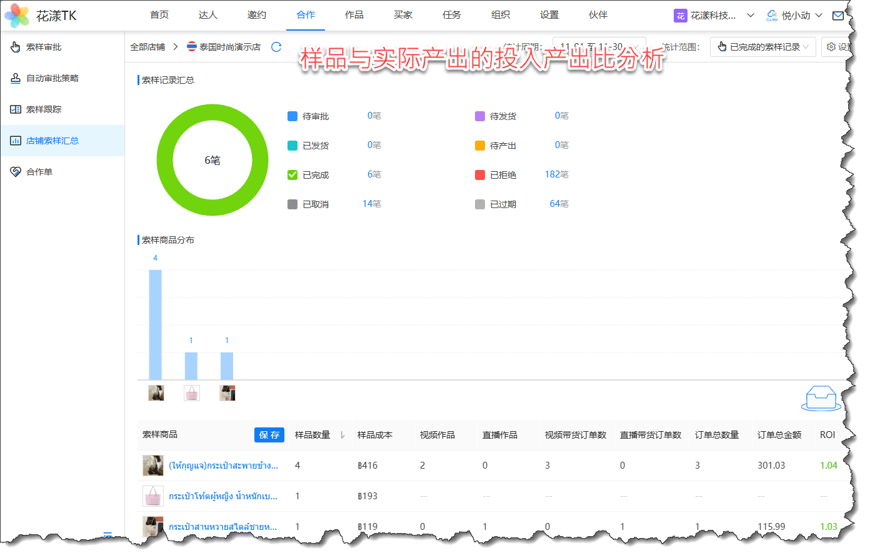
Task: Click the 保存 button in table header
Action: point(269,435)
